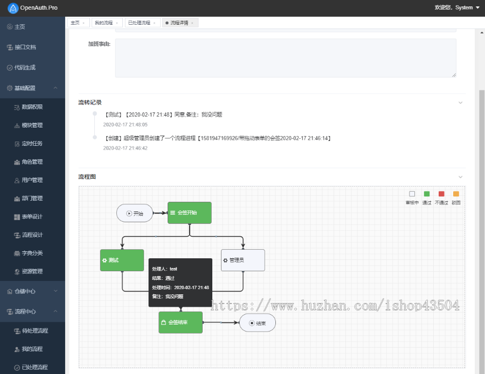Click the gear icon in 测试 node

click(105, 260)
